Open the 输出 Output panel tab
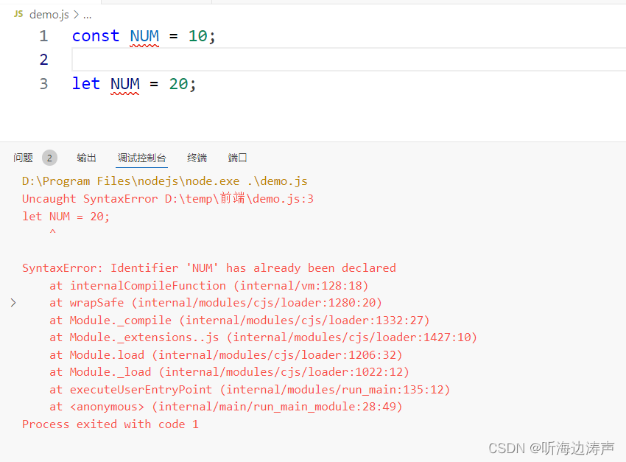Screen dimensions: 626x462 [x=86, y=157]
